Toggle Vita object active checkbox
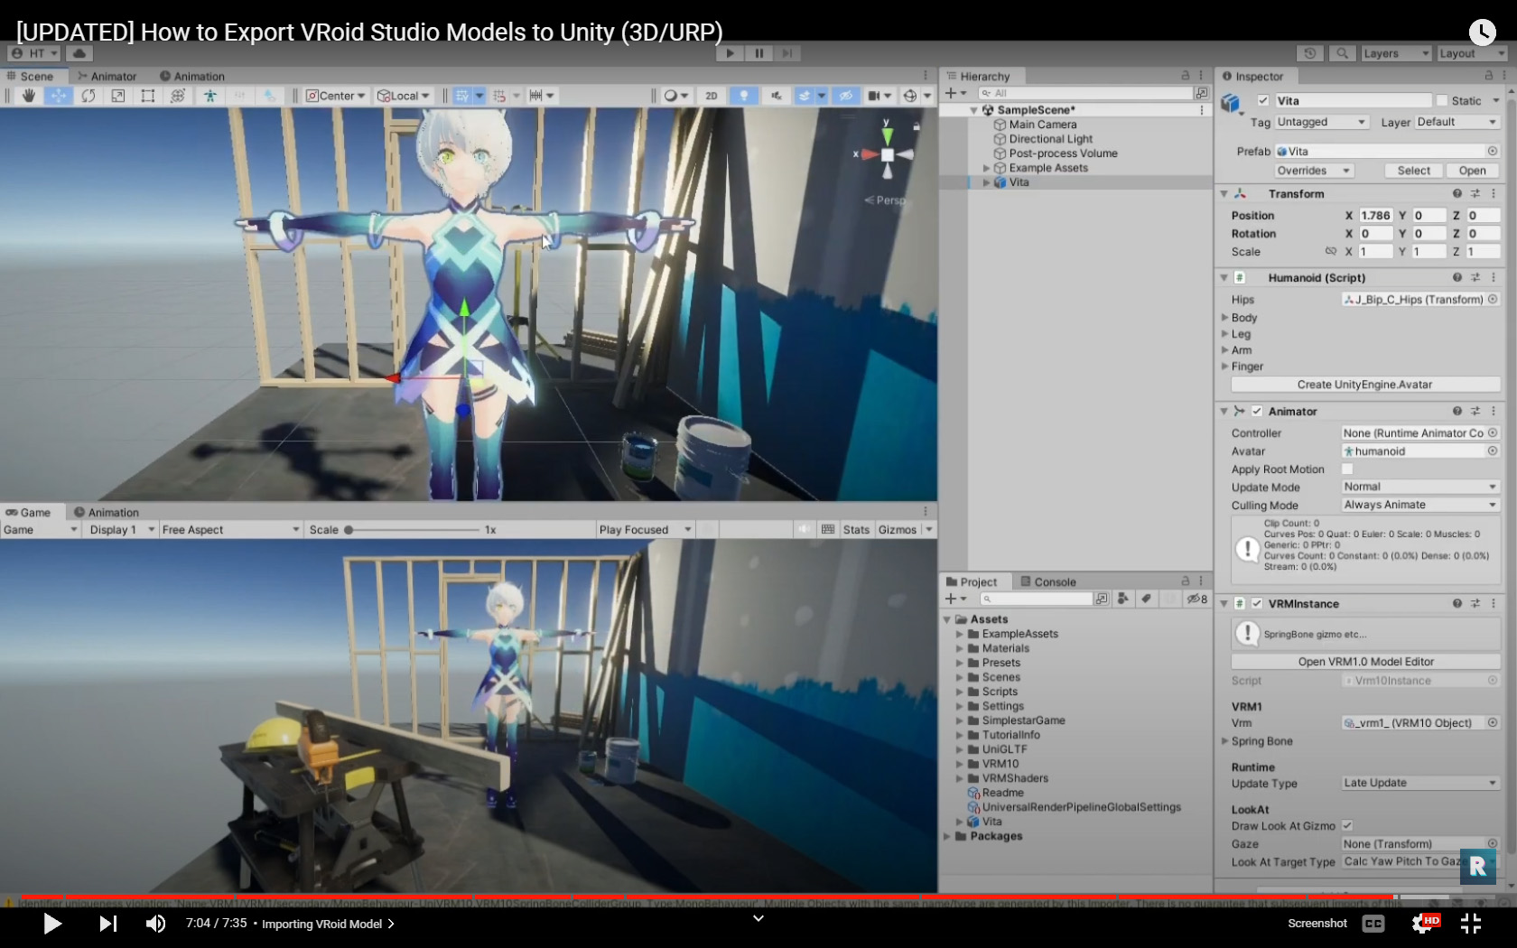This screenshot has width=1517, height=948. [x=1263, y=101]
